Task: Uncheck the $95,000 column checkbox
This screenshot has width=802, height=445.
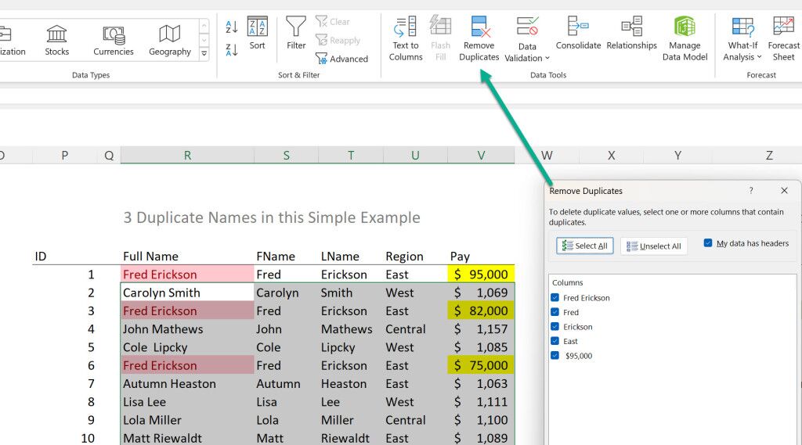Action: click(x=555, y=356)
